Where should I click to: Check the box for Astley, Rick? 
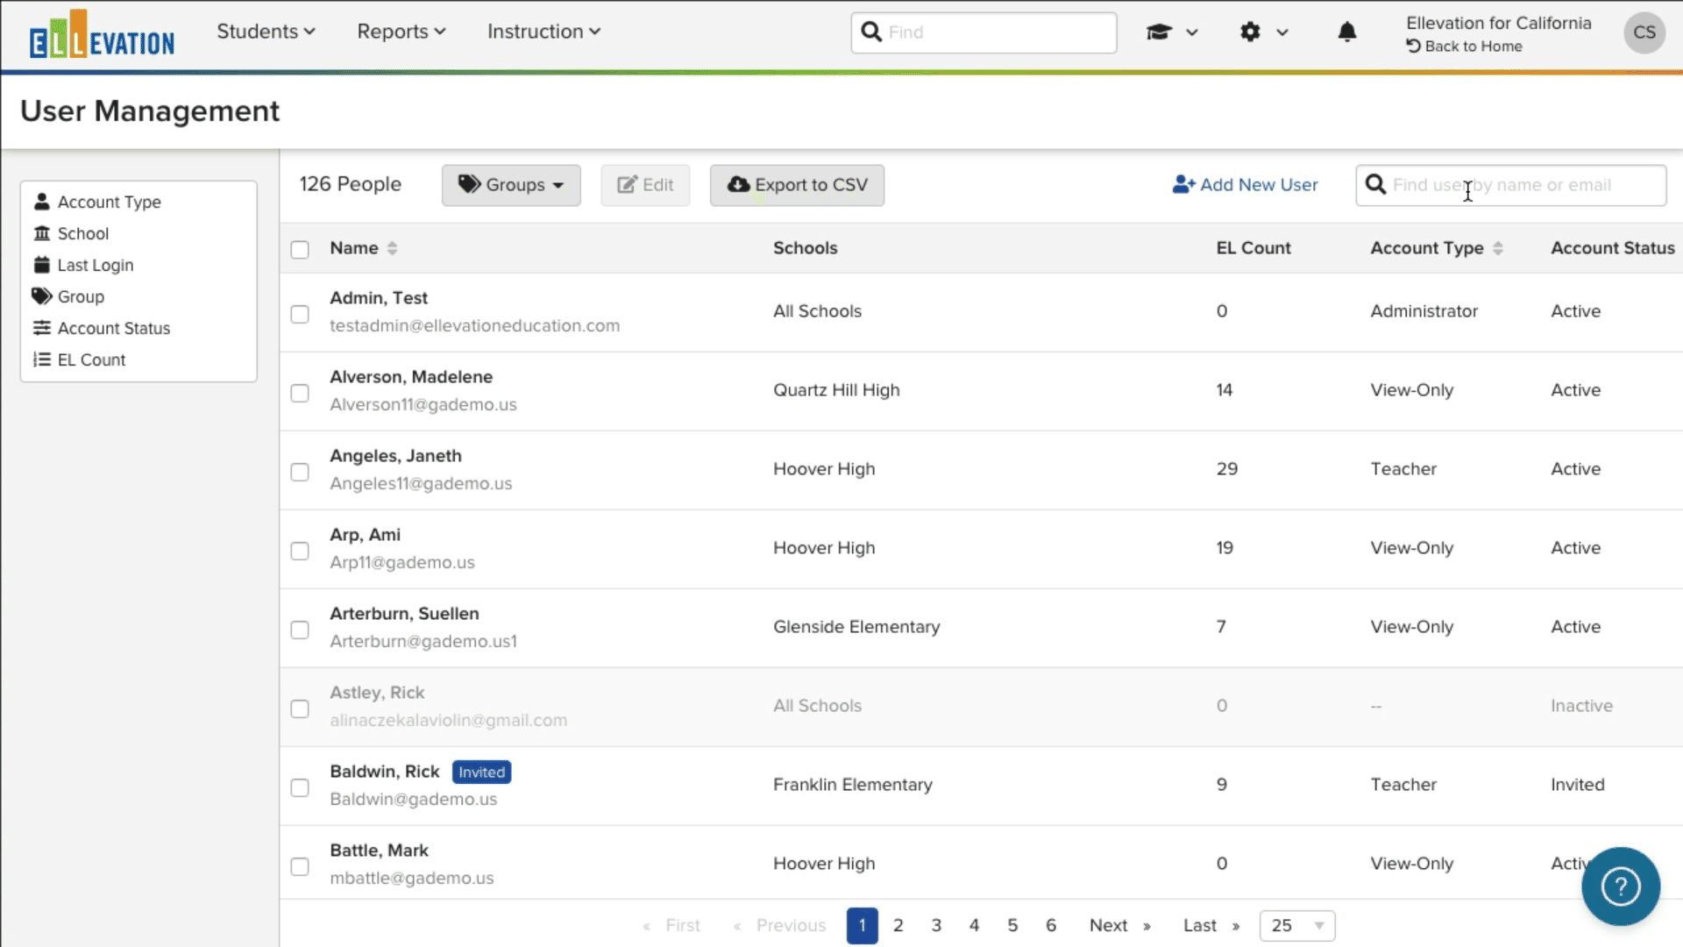point(300,708)
